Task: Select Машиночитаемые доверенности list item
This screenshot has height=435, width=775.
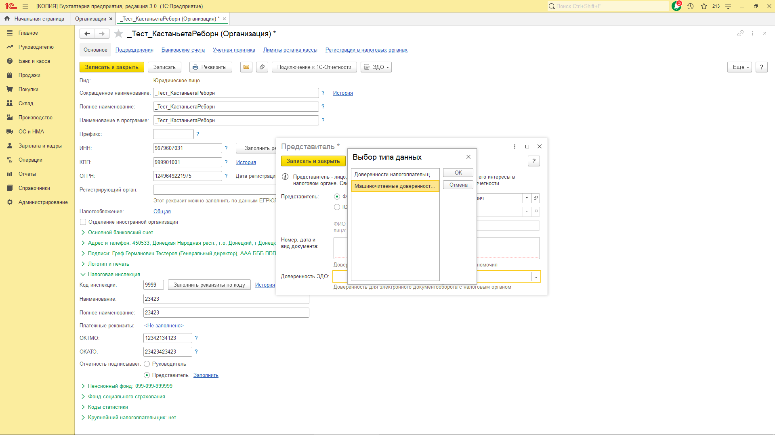Action: (x=395, y=186)
